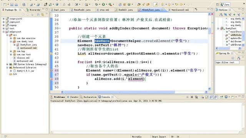Image resolution: width=246 pixels, height=138 pixels.
Task: Click the green Run button in toolbar
Action: point(103,5)
